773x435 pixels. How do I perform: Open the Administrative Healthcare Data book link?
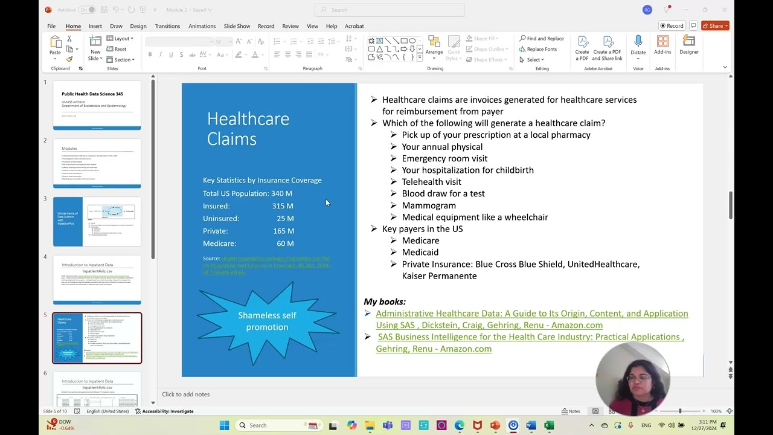[x=531, y=319]
